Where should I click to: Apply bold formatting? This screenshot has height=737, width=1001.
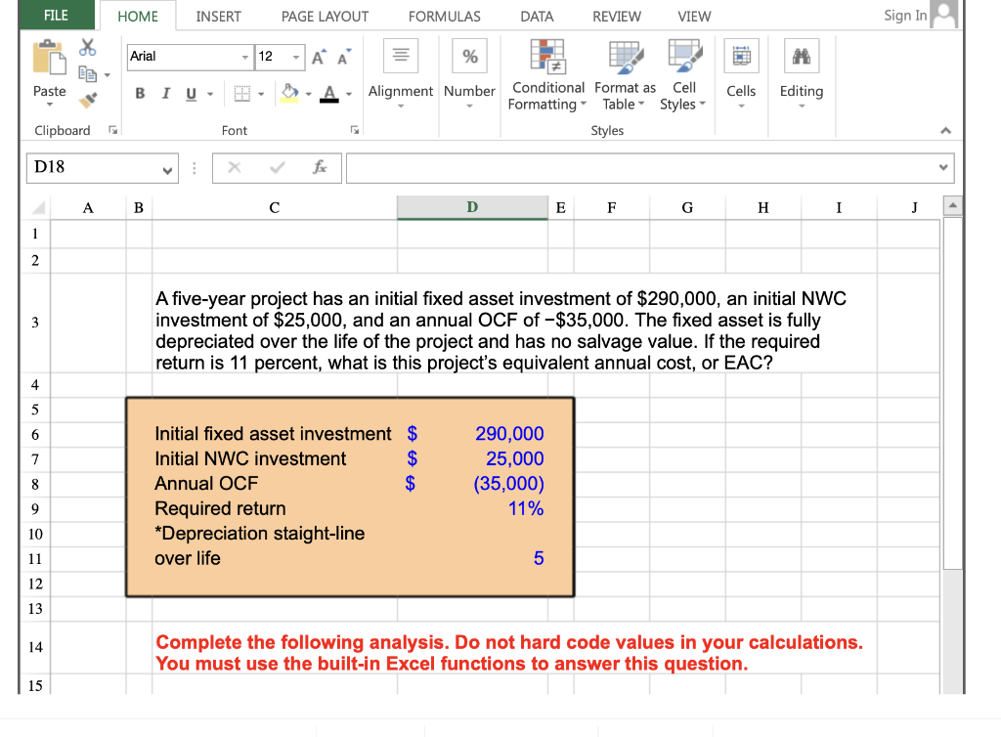(140, 93)
